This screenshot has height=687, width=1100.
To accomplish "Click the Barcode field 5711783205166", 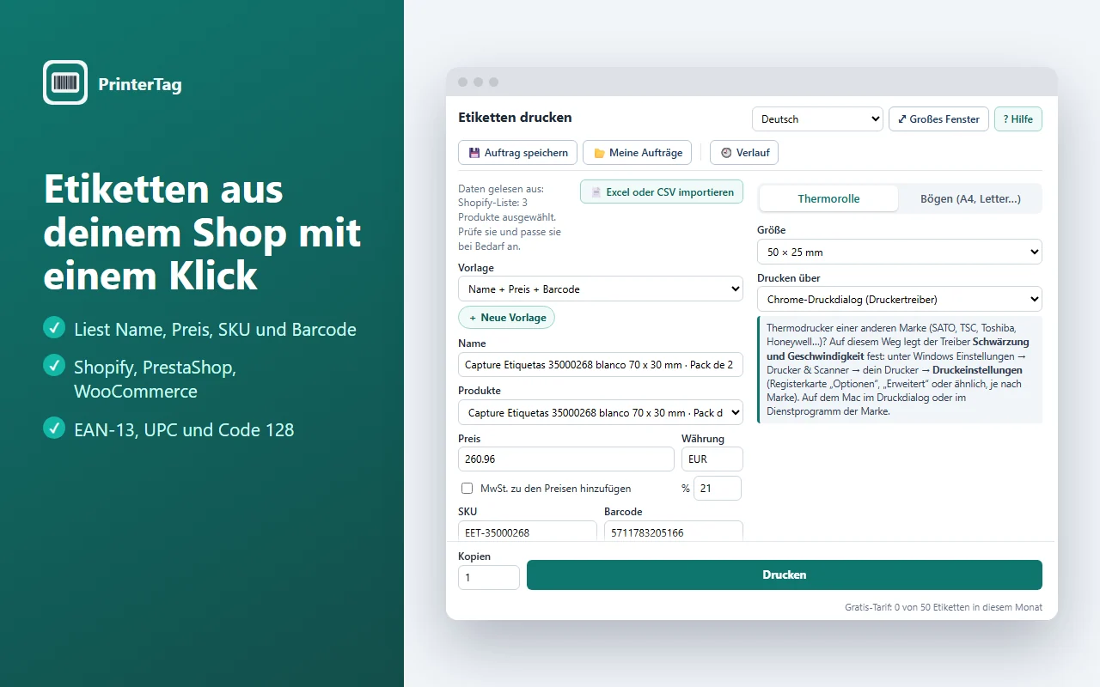I will coord(674,532).
